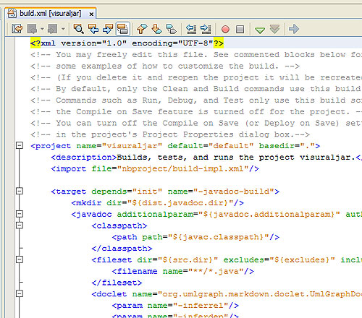Viewport: 362px width, 318px height.
Task: Validate XML double triangle icon
Action: click(x=274, y=29)
